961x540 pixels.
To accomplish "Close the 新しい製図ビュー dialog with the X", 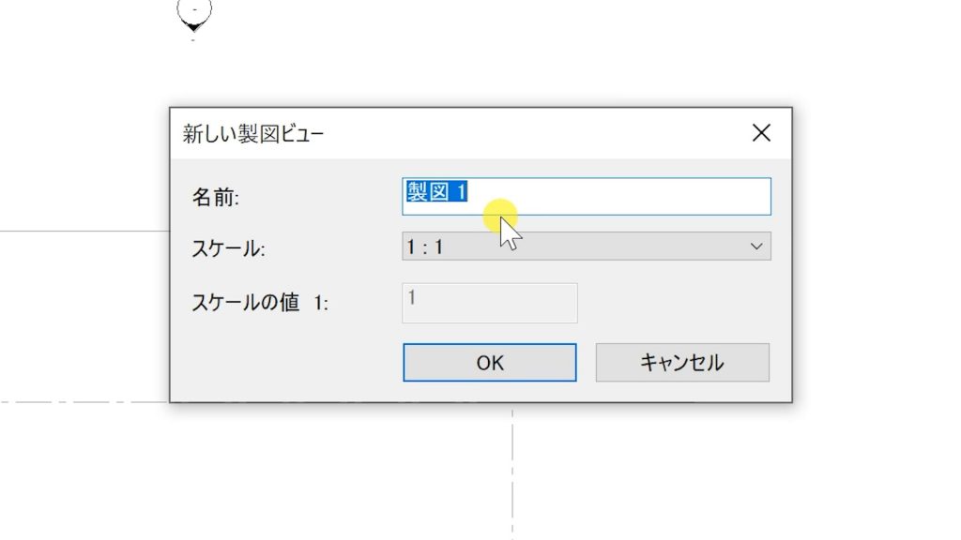I will 760,132.
